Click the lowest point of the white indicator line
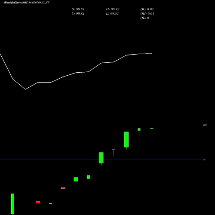 (25, 89)
